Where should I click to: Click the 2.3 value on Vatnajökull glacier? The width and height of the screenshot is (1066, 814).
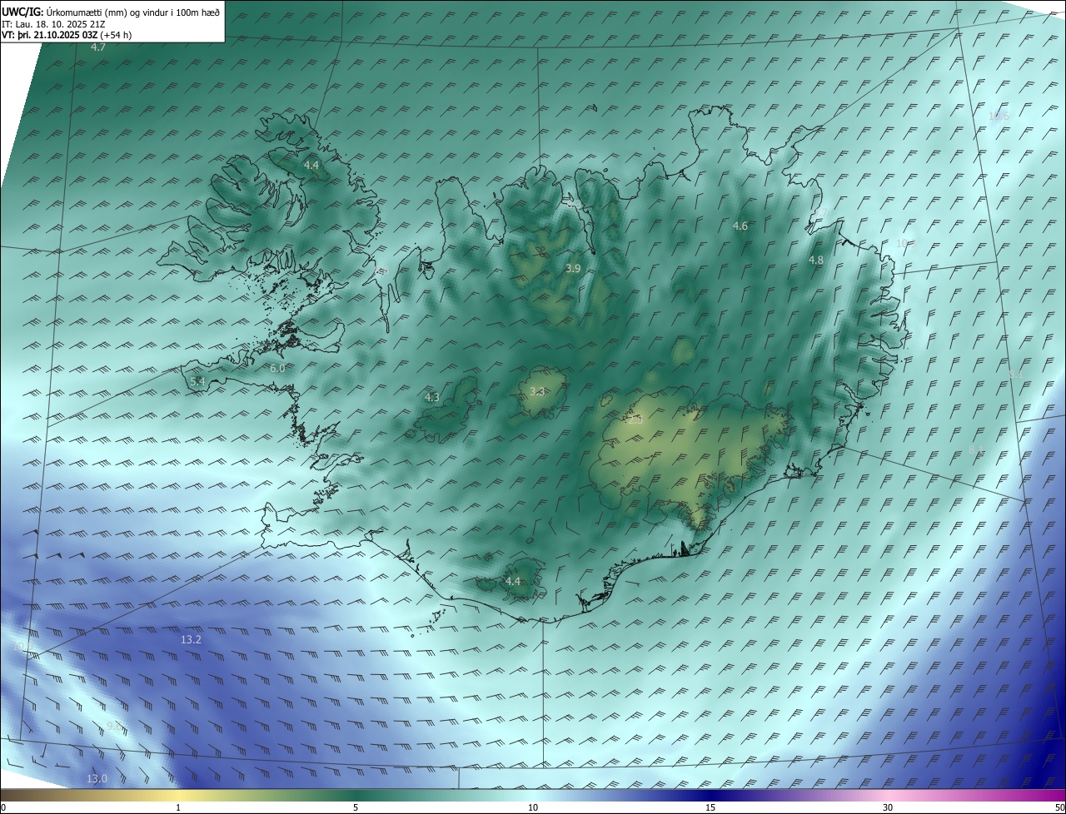tap(635, 420)
